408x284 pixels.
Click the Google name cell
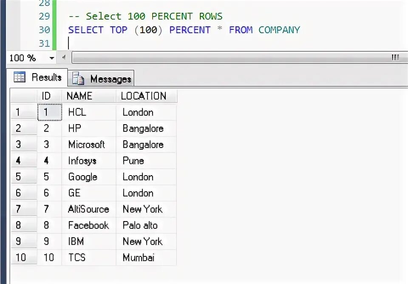(x=89, y=177)
